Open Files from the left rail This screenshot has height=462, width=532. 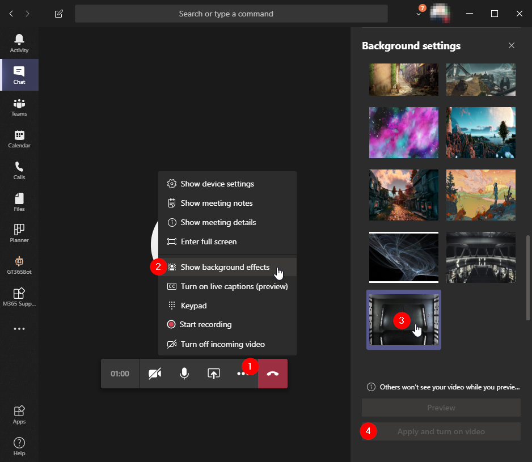click(19, 202)
